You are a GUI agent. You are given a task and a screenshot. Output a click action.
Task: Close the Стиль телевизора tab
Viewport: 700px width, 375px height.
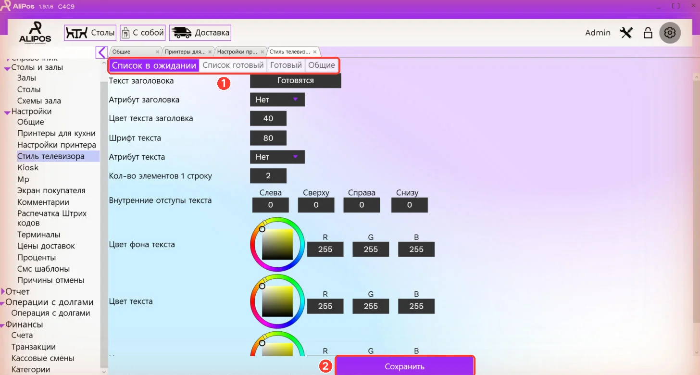point(315,52)
